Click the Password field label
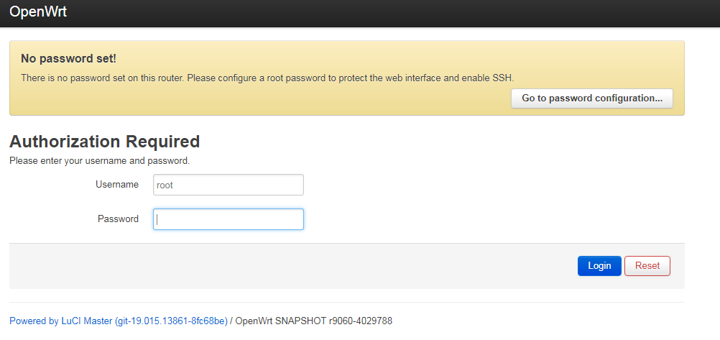This screenshot has width=720, height=340. [x=118, y=219]
